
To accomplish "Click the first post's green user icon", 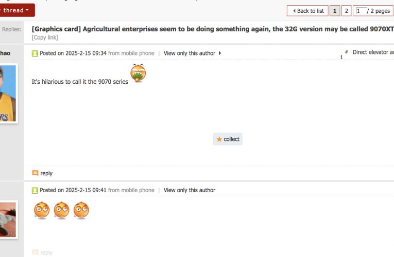I will 35,53.
